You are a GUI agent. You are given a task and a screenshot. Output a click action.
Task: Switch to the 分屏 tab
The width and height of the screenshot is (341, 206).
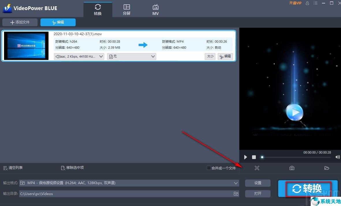coord(126,9)
